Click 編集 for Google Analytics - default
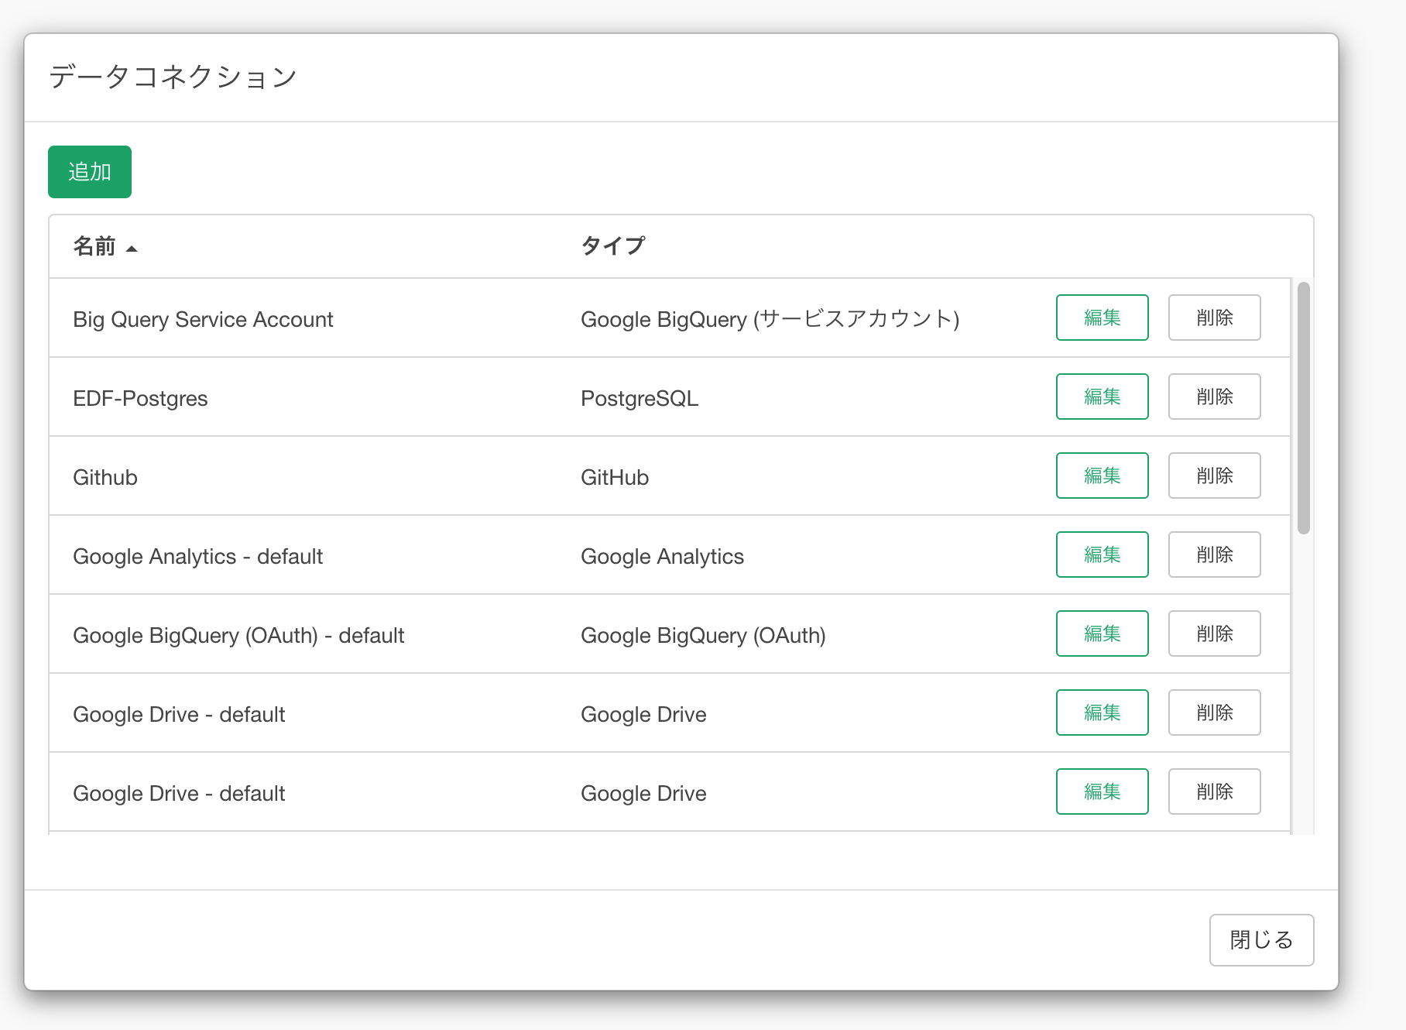 1102,554
